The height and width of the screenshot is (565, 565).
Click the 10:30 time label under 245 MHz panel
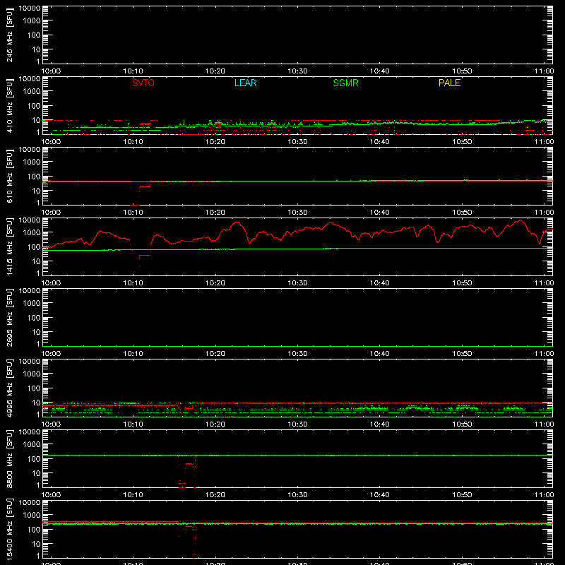(297, 71)
